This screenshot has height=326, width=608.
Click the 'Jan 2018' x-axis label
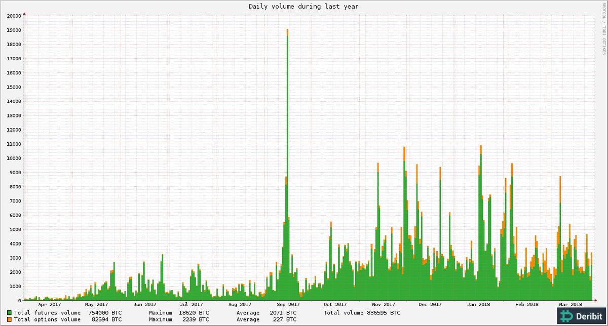(478, 304)
